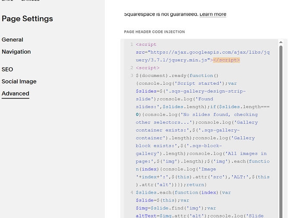Select the underlined Advanced section
Image resolution: width=302 pixels, height=218 pixels.
[x=16, y=93]
